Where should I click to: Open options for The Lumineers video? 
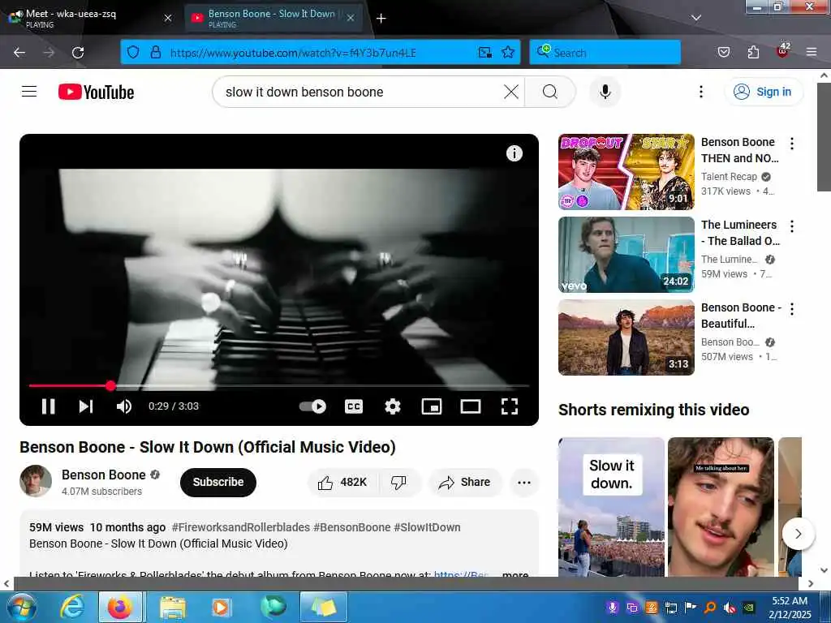[792, 226]
